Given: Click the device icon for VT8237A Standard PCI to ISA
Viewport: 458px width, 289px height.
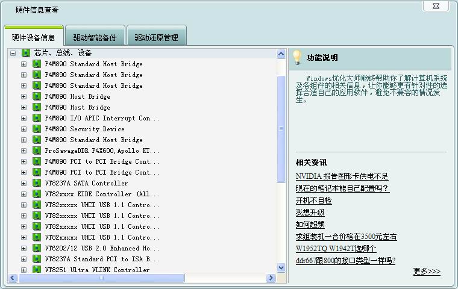Looking at the screenshot, I should coord(37,259).
